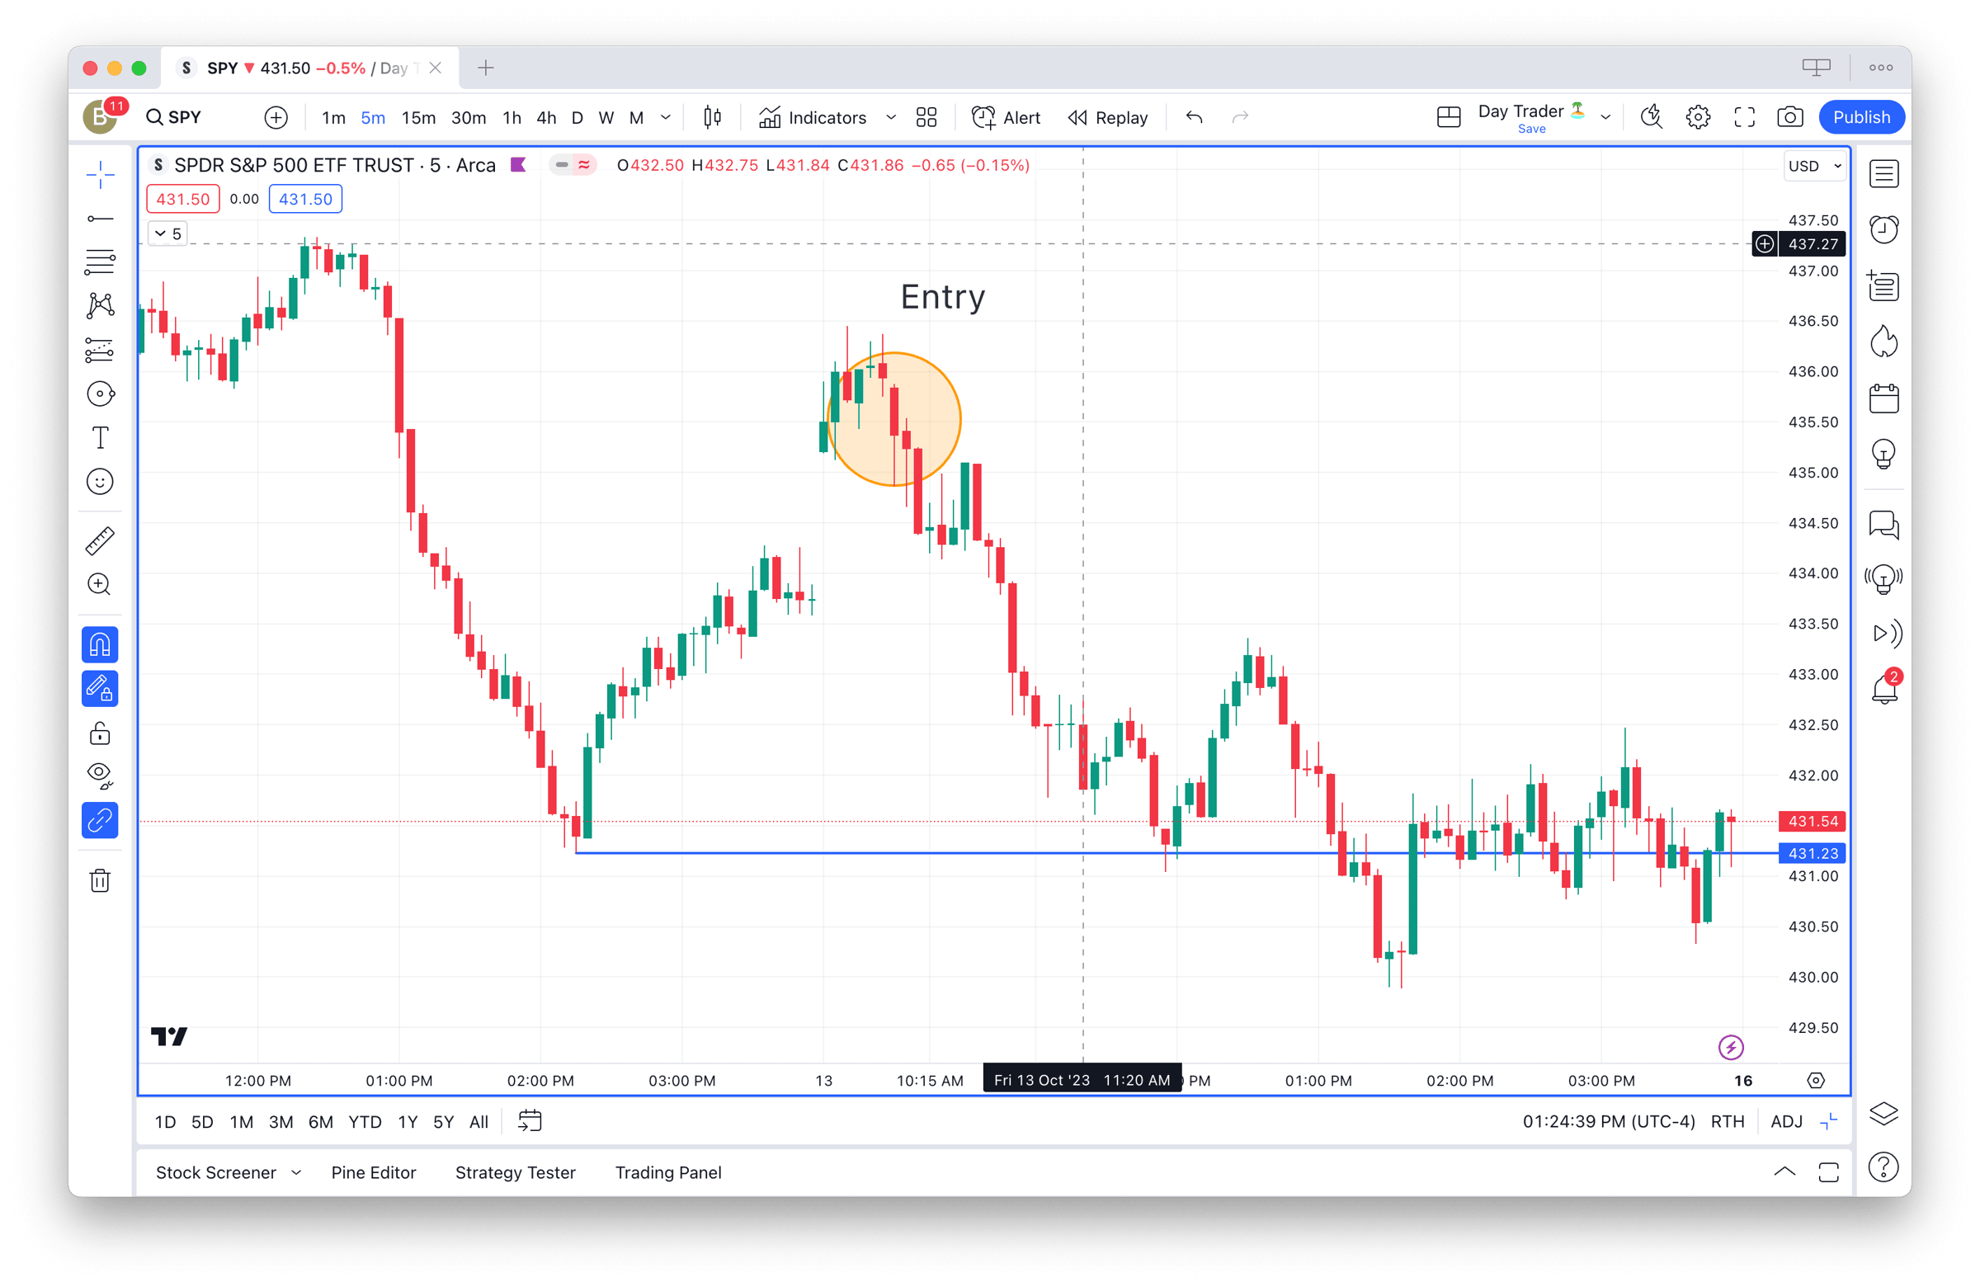Switch to the 1m timeframe

point(333,117)
